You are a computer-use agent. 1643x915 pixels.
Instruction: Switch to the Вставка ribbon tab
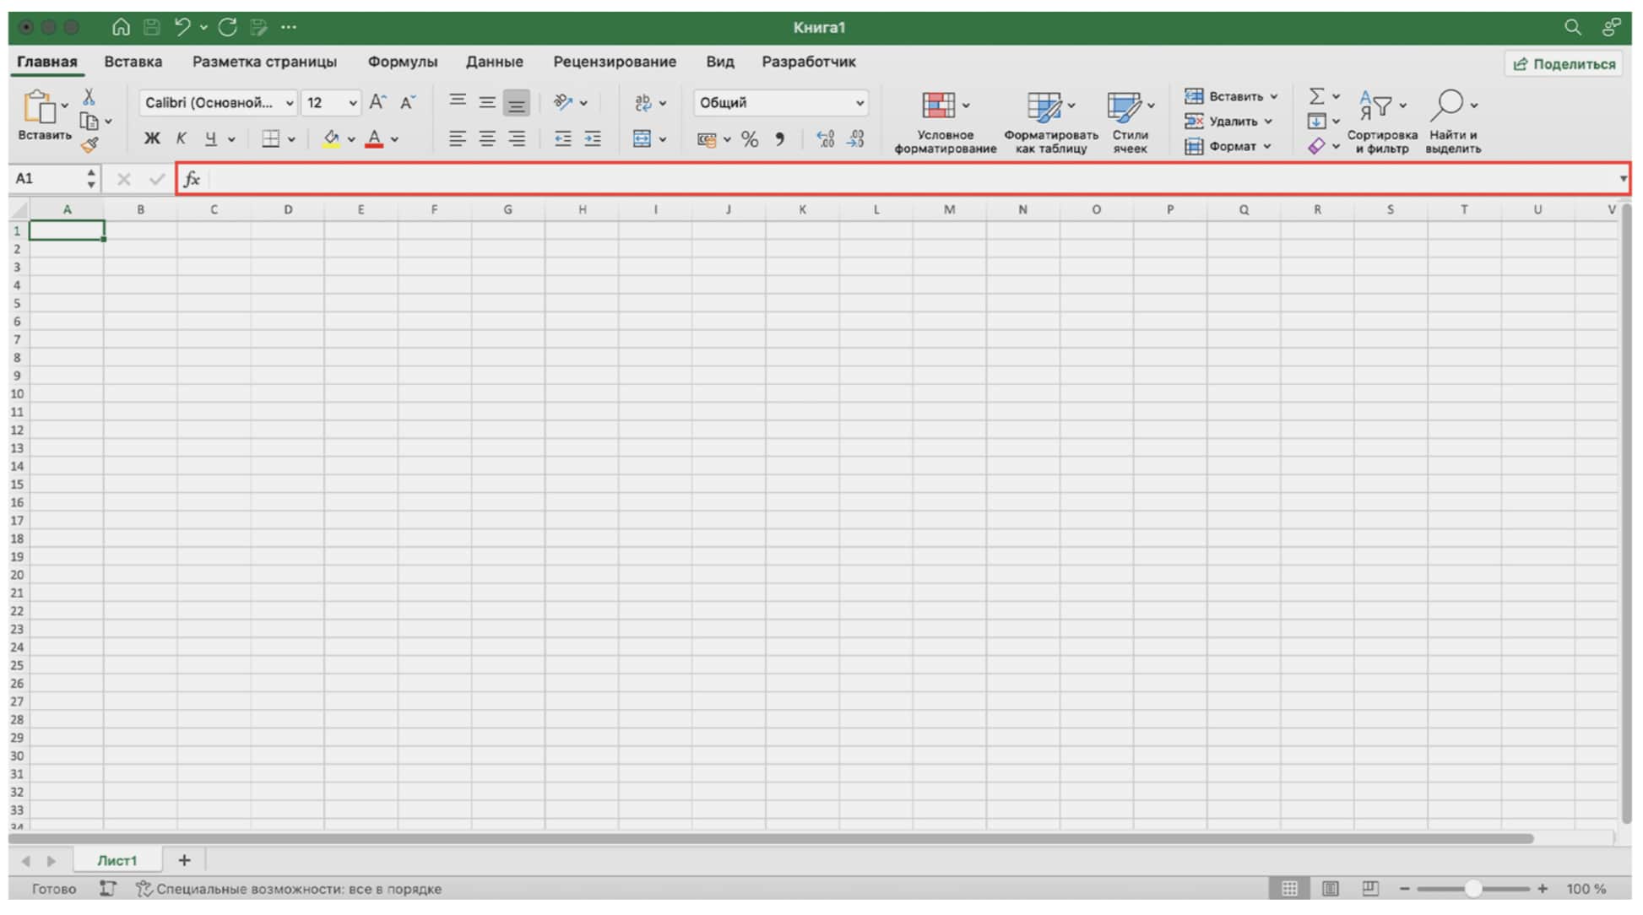pyautogui.click(x=133, y=62)
